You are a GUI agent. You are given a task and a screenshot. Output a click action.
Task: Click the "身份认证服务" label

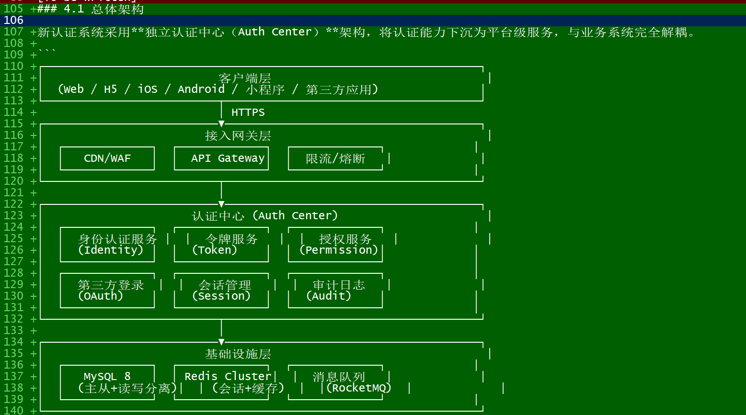point(117,239)
